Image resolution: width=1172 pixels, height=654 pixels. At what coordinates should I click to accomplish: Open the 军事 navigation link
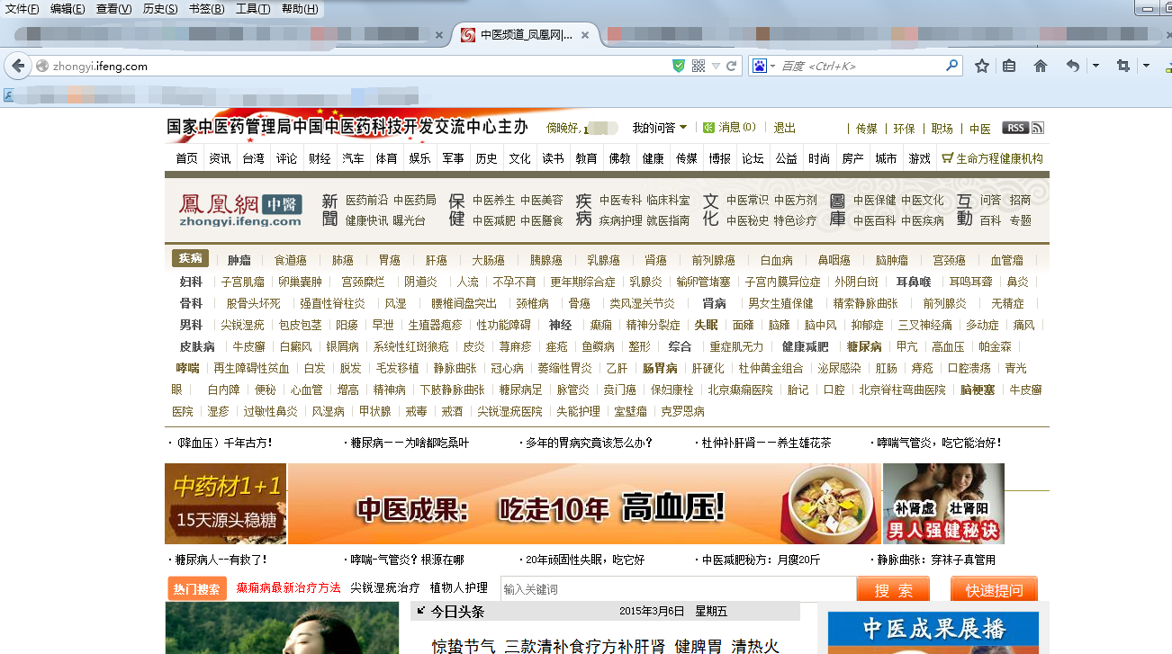(x=453, y=158)
